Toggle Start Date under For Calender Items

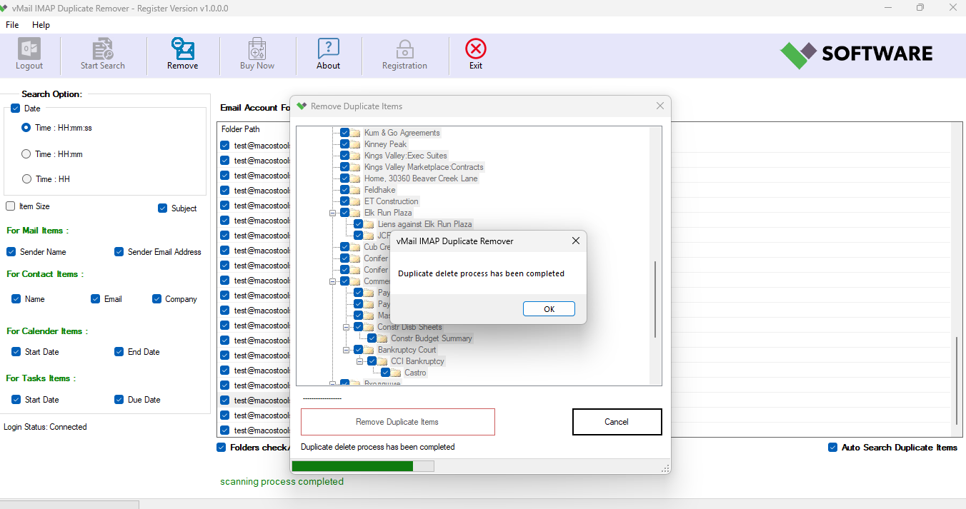point(16,352)
